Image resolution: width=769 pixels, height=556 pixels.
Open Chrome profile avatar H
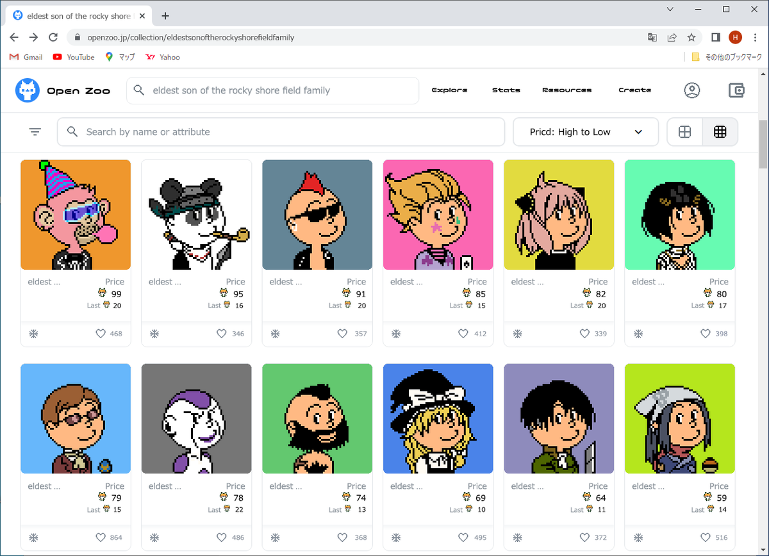click(736, 37)
